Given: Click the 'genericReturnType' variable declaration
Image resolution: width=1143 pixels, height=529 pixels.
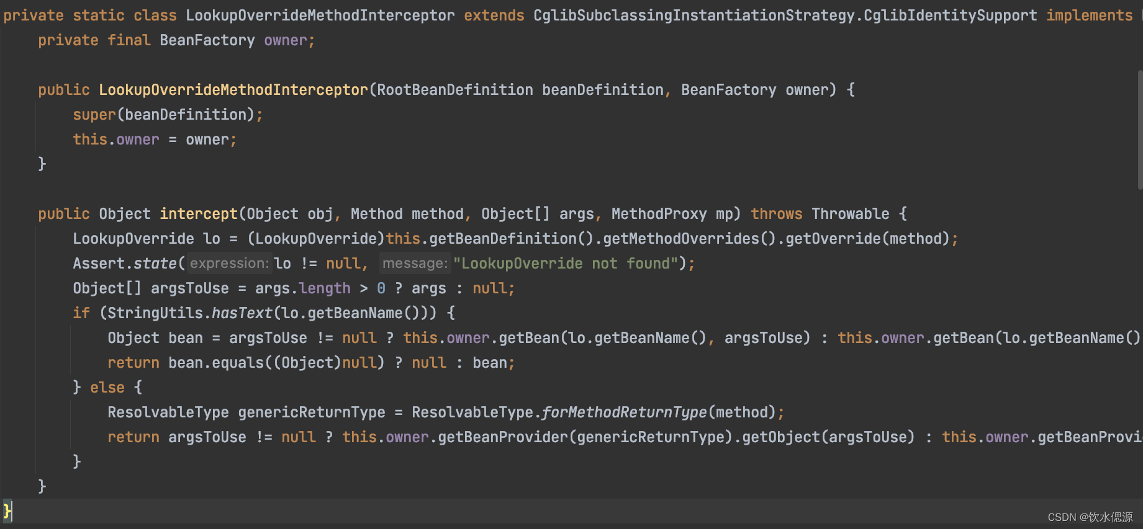Looking at the screenshot, I should tap(312, 412).
